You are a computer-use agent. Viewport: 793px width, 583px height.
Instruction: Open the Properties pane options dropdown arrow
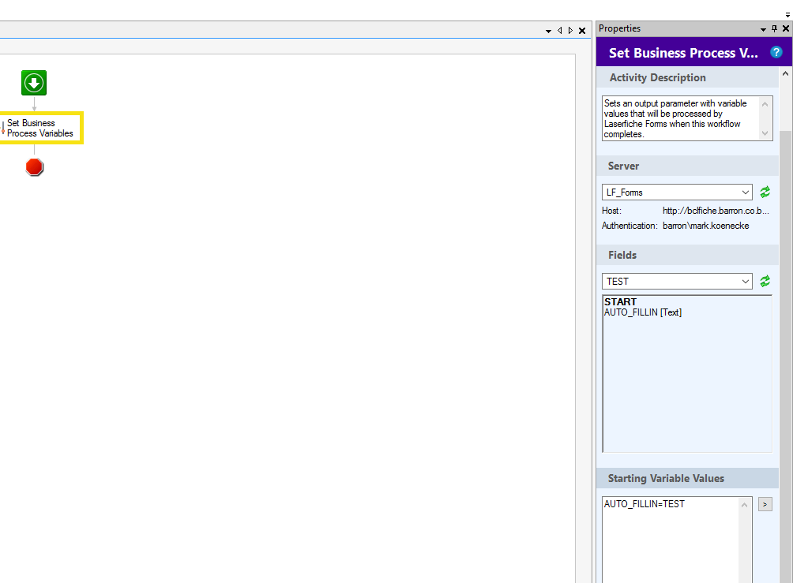[763, 29]
